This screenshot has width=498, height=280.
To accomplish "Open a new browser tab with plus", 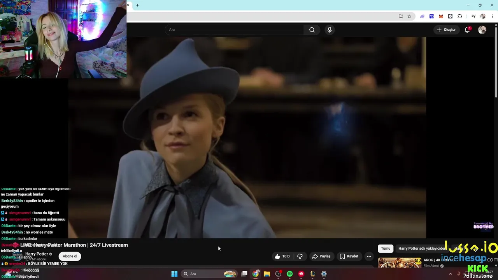I will pos(137,5).
